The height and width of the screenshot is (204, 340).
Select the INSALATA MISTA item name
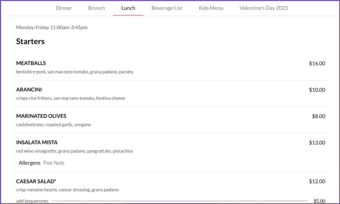click(x=37, y=143)
